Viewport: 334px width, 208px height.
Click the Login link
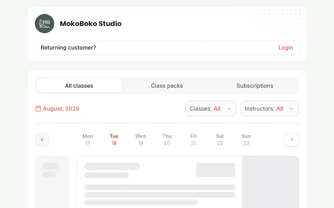286,47
